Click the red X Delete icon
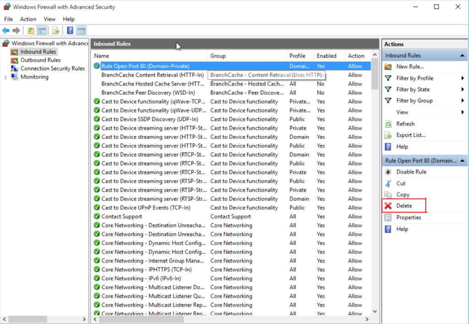469x324 pixels. tap(388, 205)
